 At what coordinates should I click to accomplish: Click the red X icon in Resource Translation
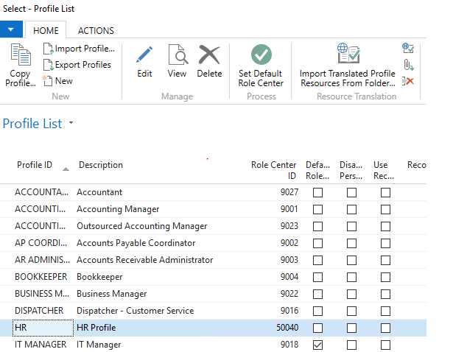point(408,81)
